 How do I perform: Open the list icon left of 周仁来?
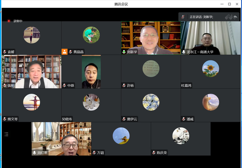click(x=6, y=134)
